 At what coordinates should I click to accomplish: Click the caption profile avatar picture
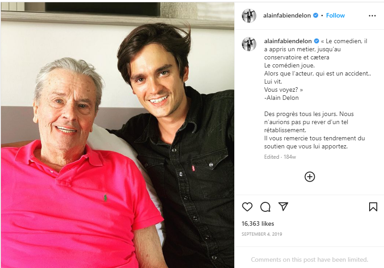(249, 44)
